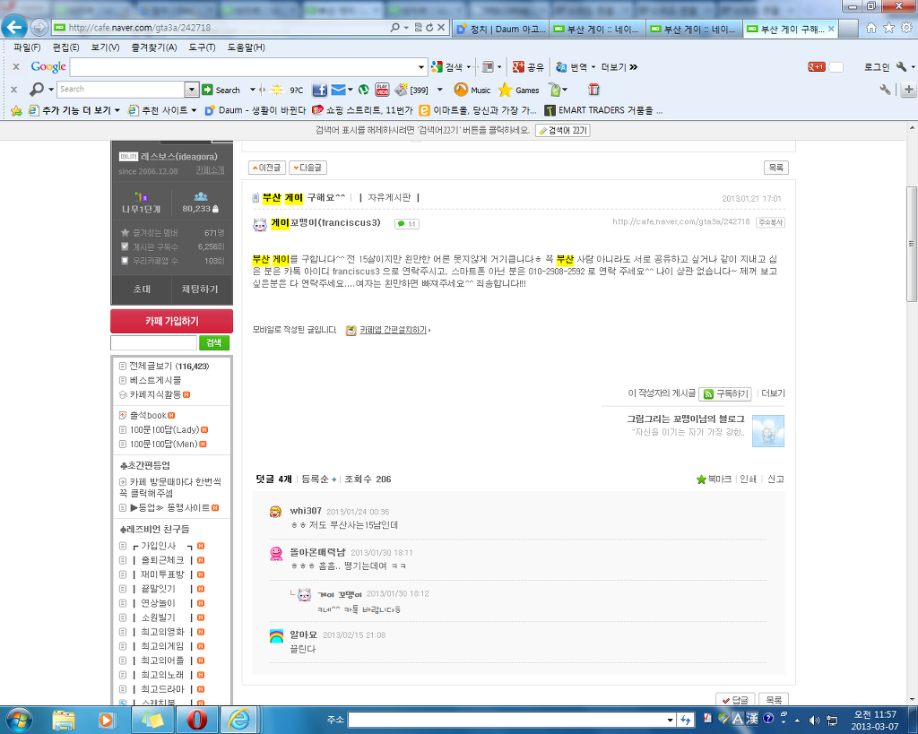Click the weather sun icon showing 9°C

point(277,90)
